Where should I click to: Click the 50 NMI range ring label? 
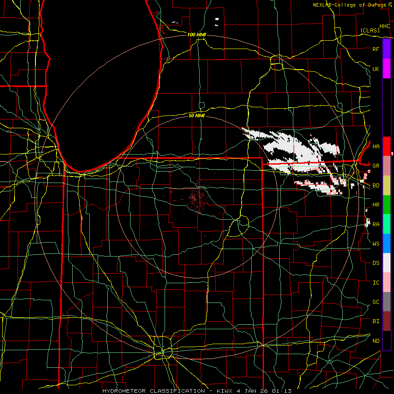coord(197,116)
